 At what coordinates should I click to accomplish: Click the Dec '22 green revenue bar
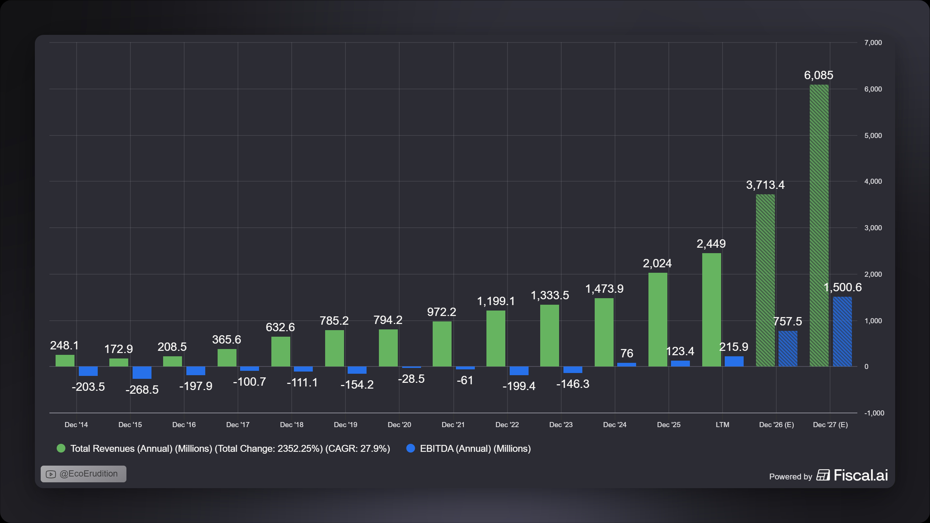tap(496, 338)
